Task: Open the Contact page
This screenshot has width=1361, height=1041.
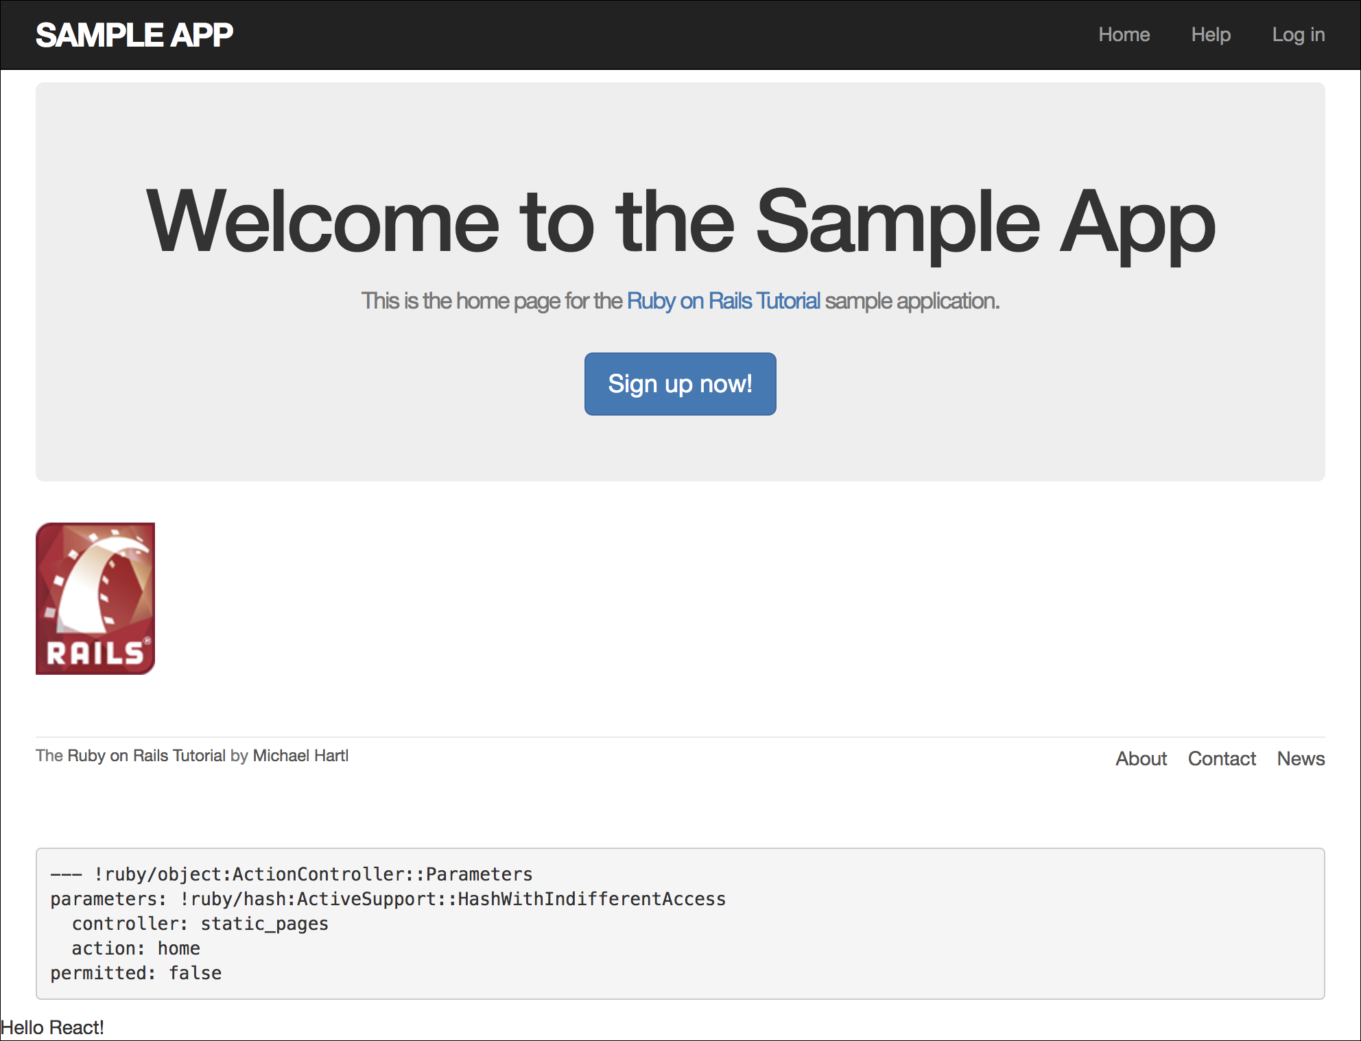Action: (1222, 758)
